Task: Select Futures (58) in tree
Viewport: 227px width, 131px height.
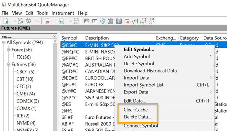Action: click(24, 64)
